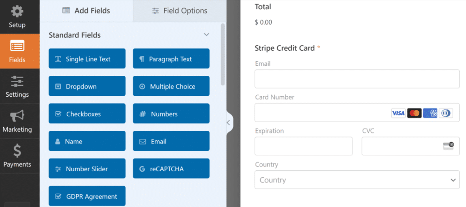Add a Checkboxes field
Screen dimensions: 466x207
point(87,114)
